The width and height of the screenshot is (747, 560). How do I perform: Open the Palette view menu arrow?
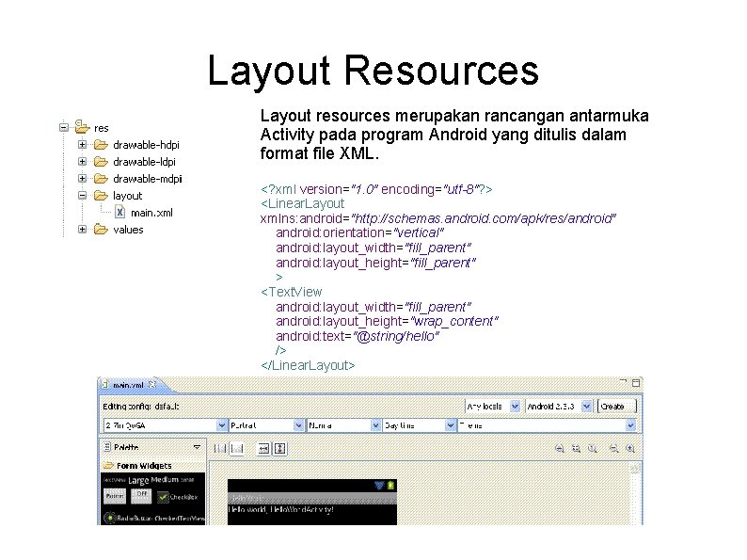pos(197,447)
